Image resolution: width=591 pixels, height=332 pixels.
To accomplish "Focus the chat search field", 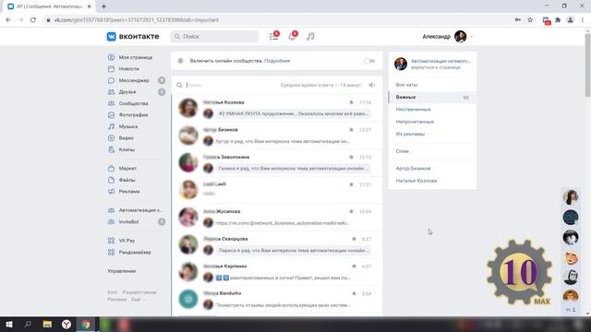I will [232, 85].
